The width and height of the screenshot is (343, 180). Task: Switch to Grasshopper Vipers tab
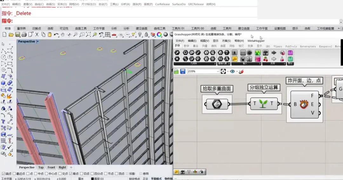click(x=278, y=47)
